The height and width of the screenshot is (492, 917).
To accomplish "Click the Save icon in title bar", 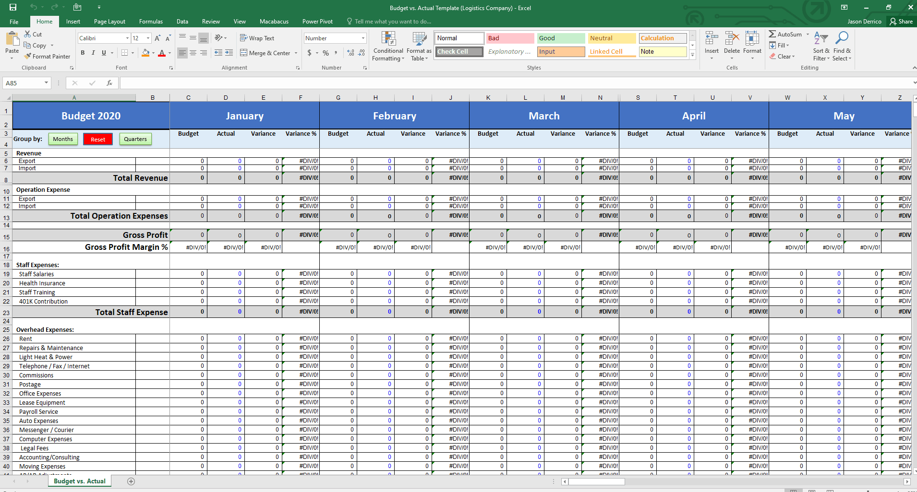I will pyautogui.click(x=13, y=7).
